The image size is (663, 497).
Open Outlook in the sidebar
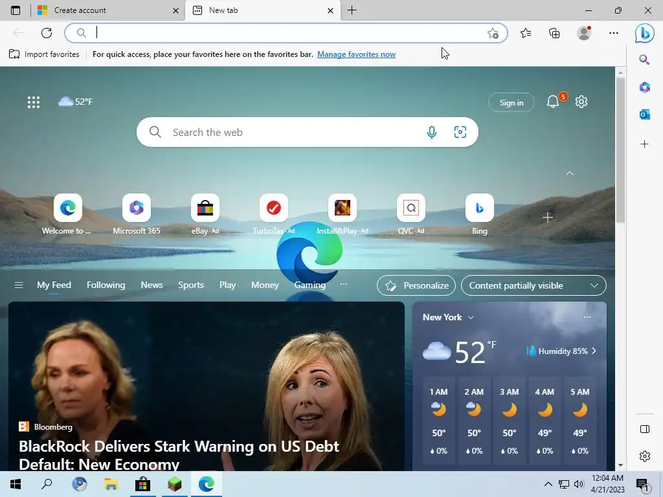[x=644, y=114]
